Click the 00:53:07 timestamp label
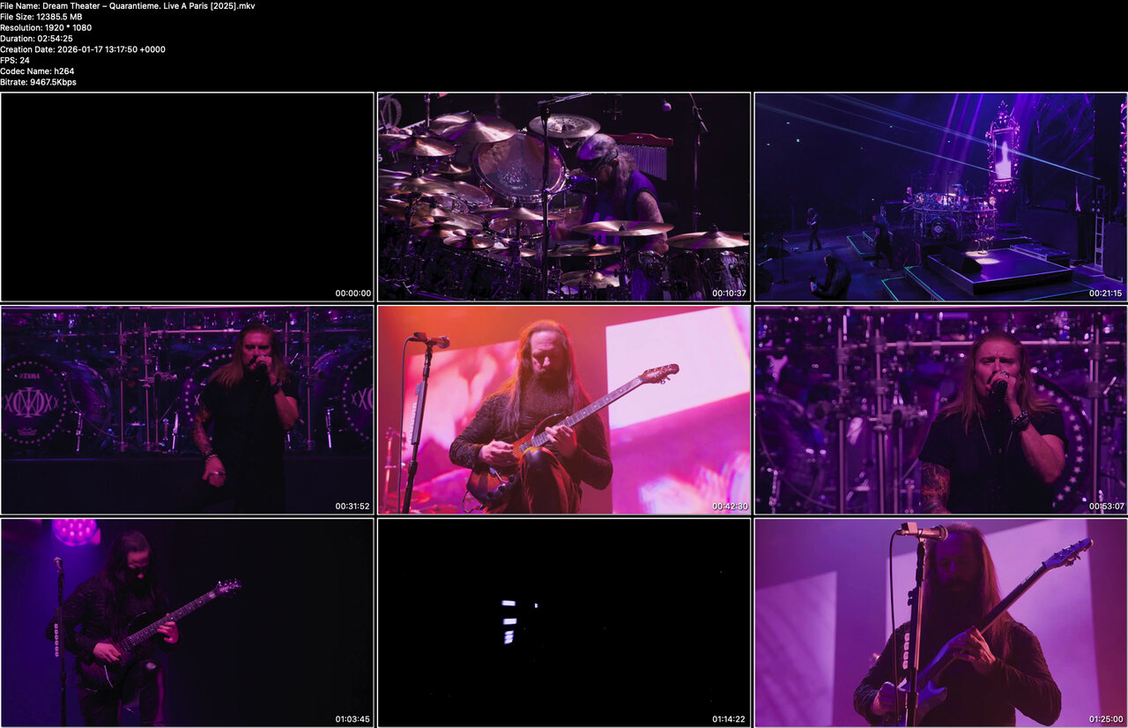This screenshot has width=1128, height=728. click(x=1106, y=507)
